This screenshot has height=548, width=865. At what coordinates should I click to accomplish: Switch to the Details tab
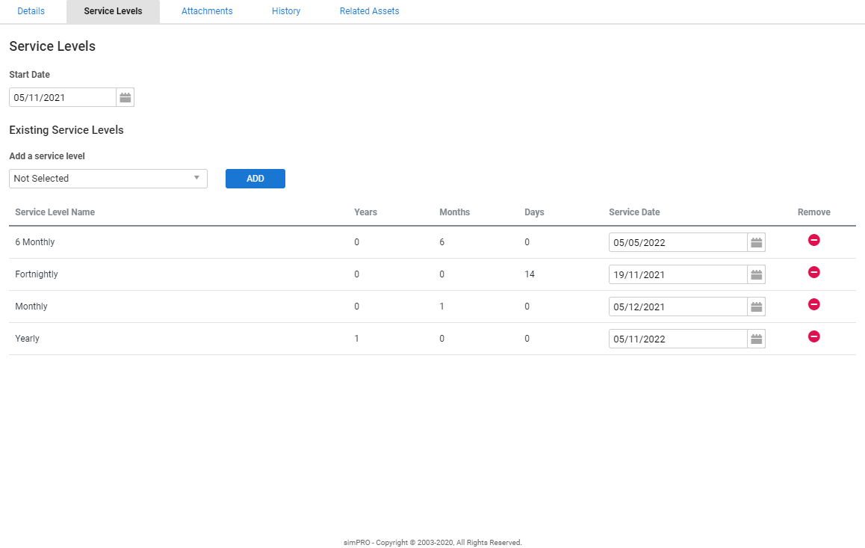pos(31,11)
